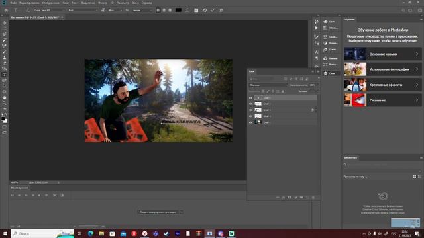Commit text edits with the checkmark icon
Screen dimensions: 424x238
213,10
